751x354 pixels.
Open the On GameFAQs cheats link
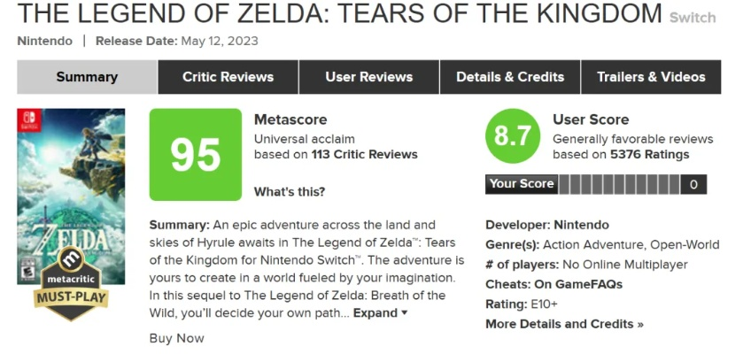pos(578,284)
